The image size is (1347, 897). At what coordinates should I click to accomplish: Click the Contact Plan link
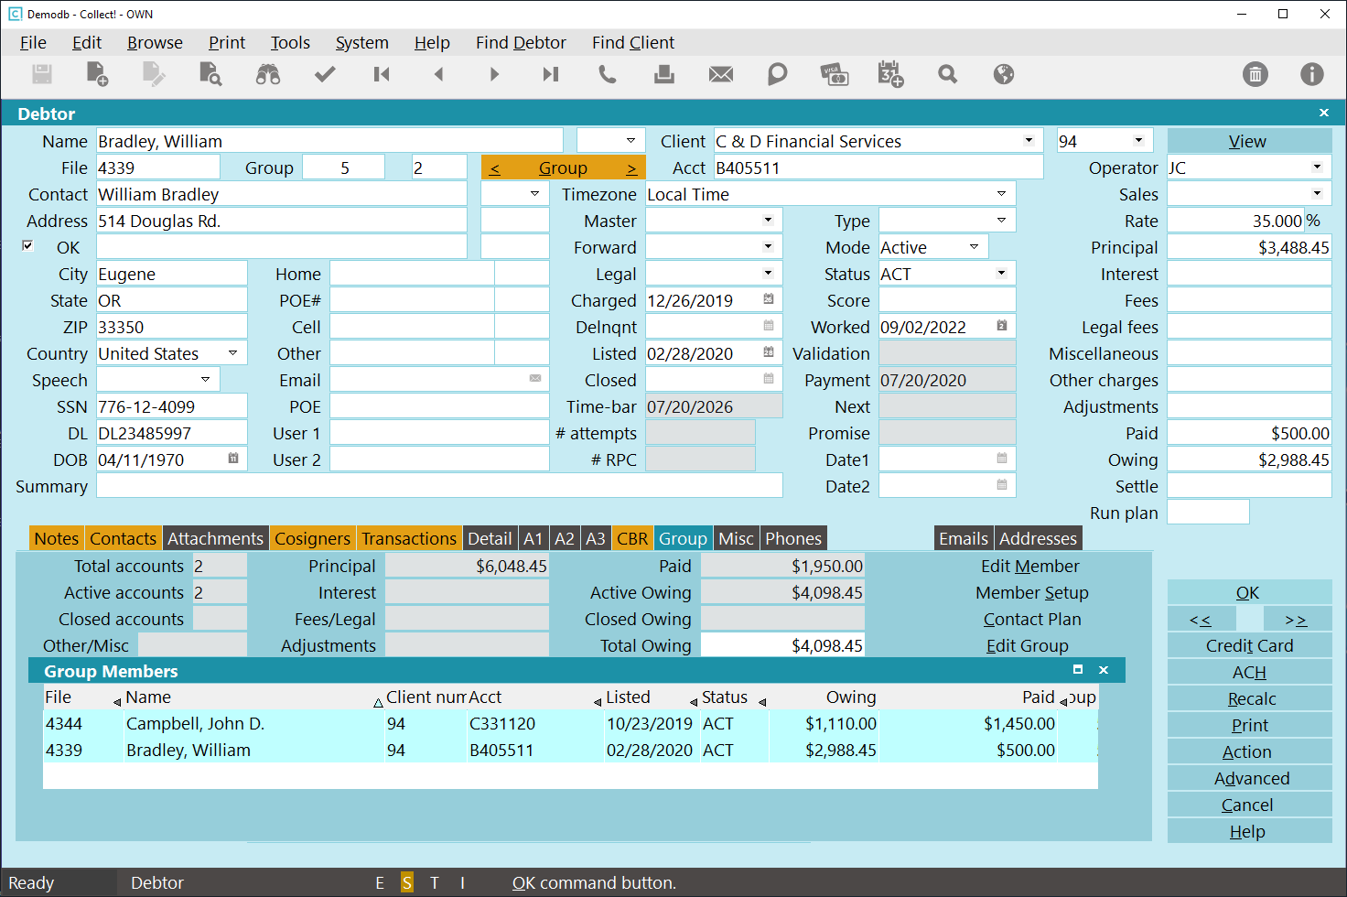1032,619
